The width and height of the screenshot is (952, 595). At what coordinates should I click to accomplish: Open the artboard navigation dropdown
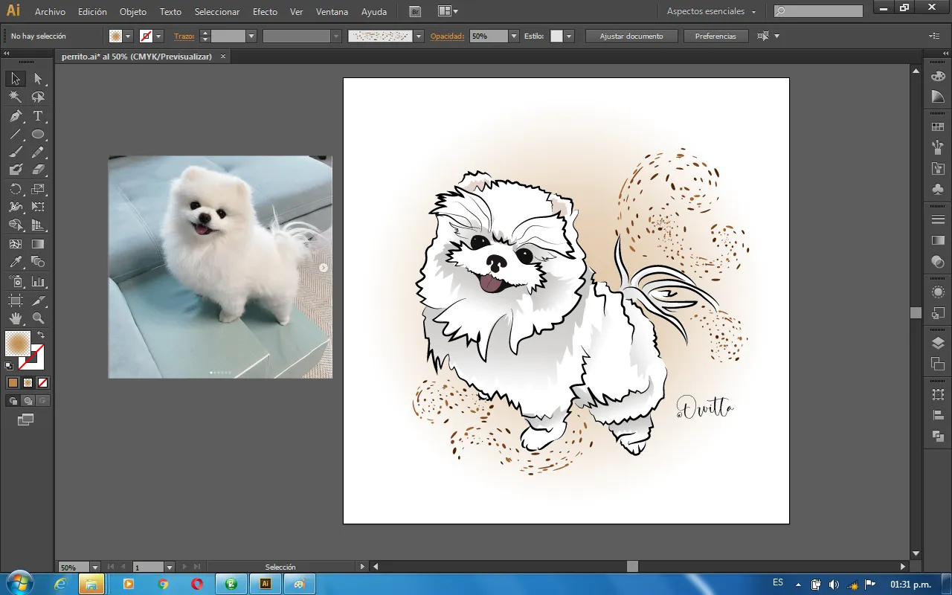pos(170,567)
